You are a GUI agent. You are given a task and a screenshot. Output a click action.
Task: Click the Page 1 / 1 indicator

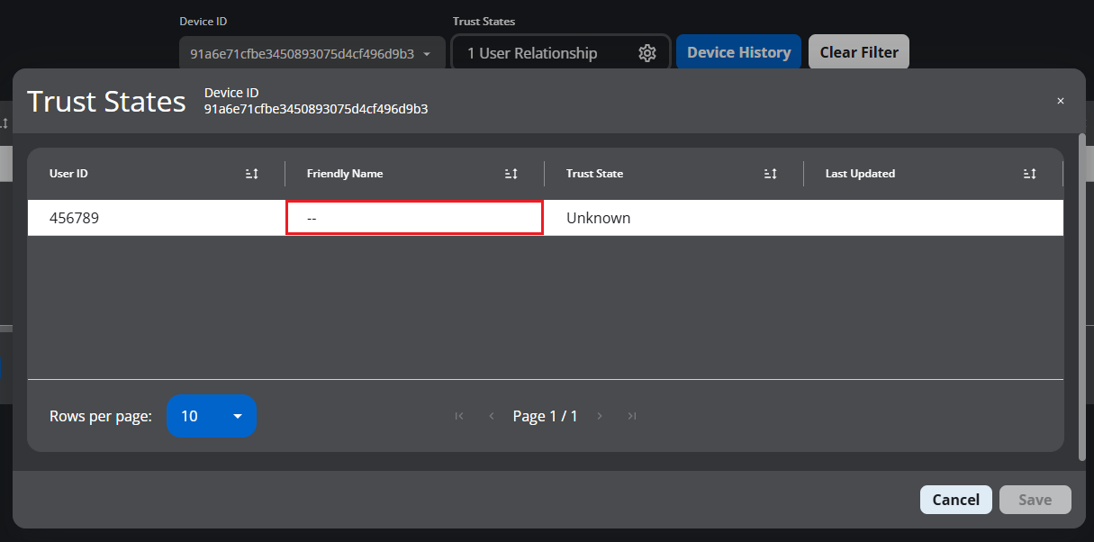(546, 416)
